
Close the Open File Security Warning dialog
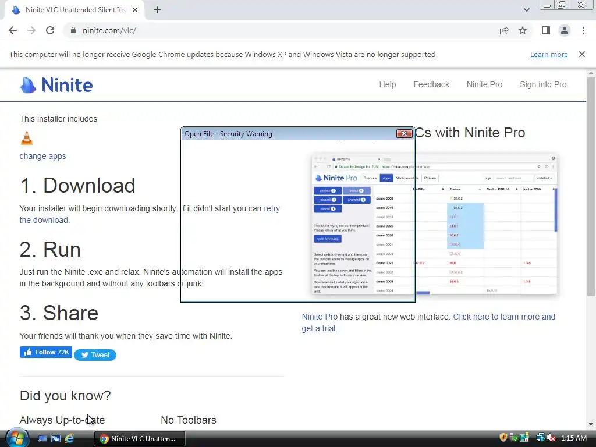404,133
